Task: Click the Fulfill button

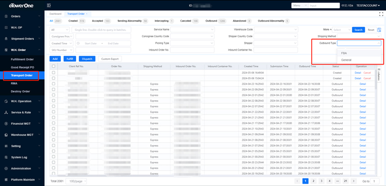Action: [x=69, y=59]
